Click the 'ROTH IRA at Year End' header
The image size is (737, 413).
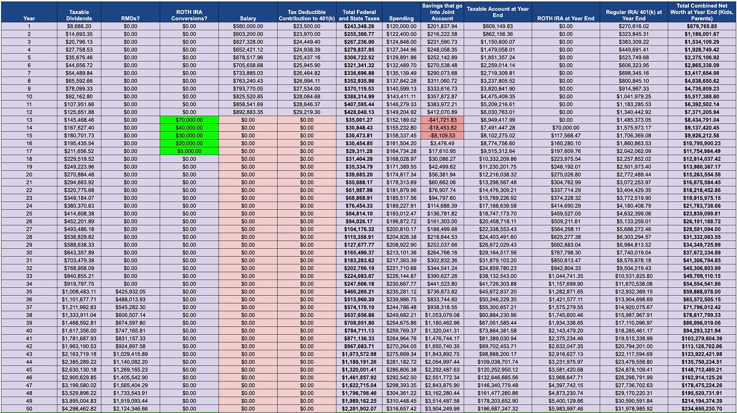click(565, 12)
